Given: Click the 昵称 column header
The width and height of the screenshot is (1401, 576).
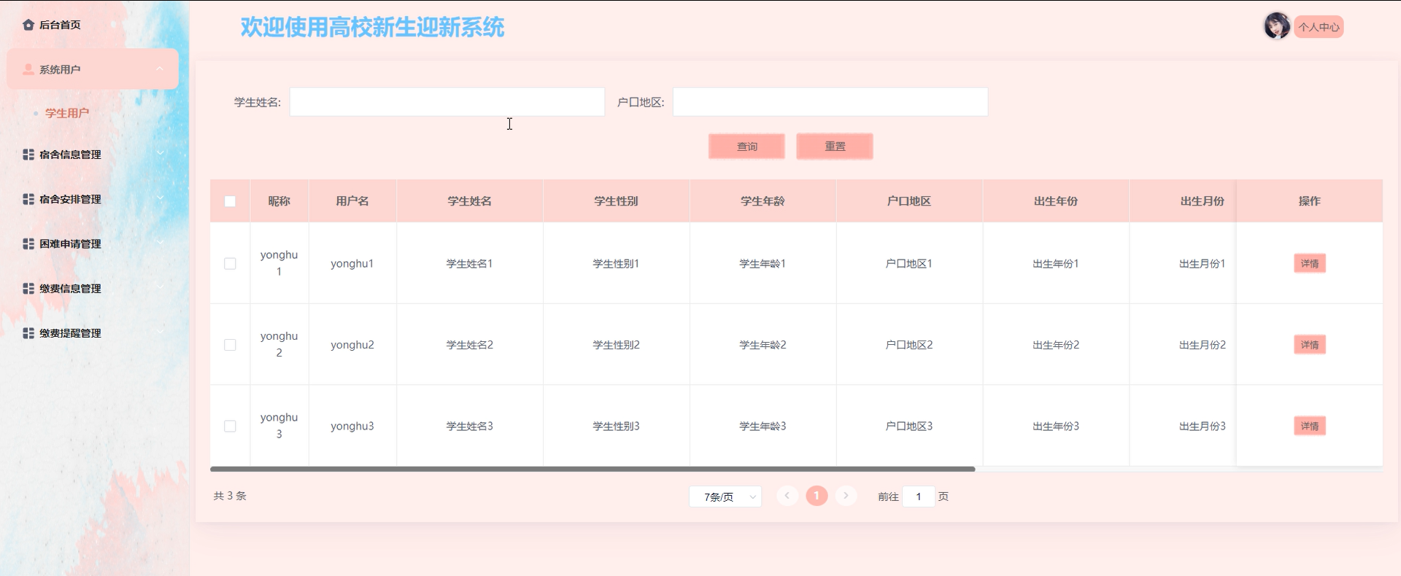Looking at the screenshot, I should pyautogui.click(x=279, y=201).
